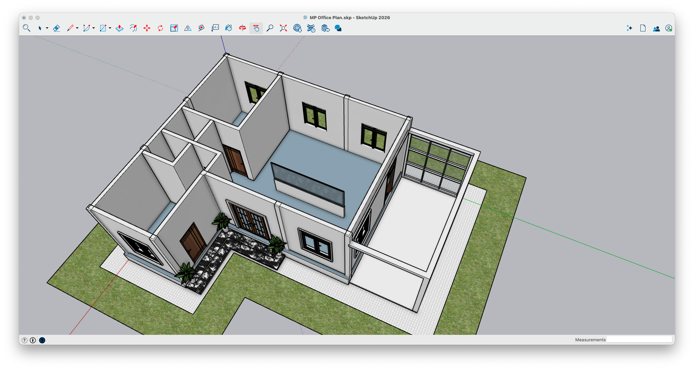694x370 pixels.
Task: Expand the Line tool dropdown arrow
Action: (77, 28)
